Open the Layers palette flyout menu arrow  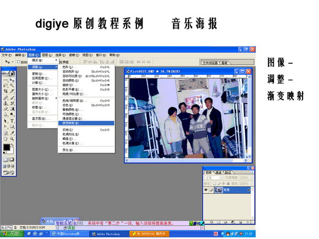point(252,172)
